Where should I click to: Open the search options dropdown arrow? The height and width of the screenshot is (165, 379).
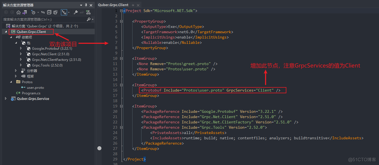pyautogui.click(x=93, y=19)
